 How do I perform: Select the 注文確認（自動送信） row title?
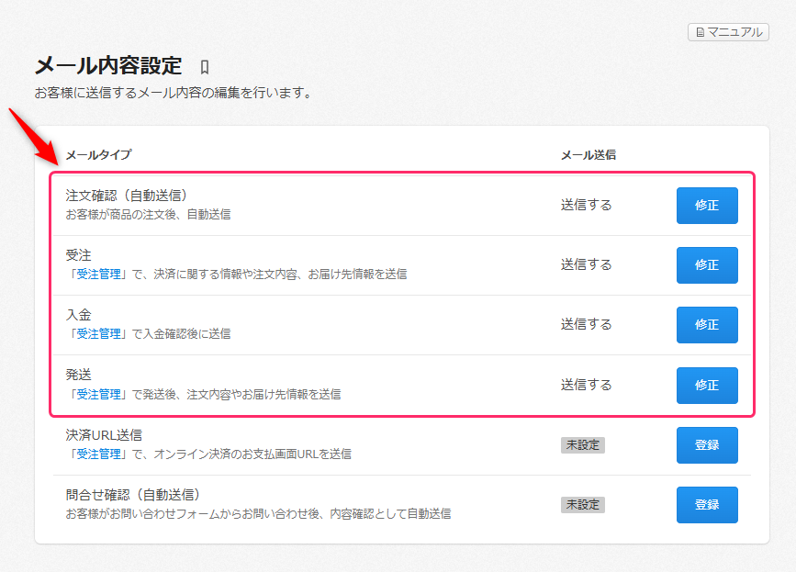coord(126,196)
